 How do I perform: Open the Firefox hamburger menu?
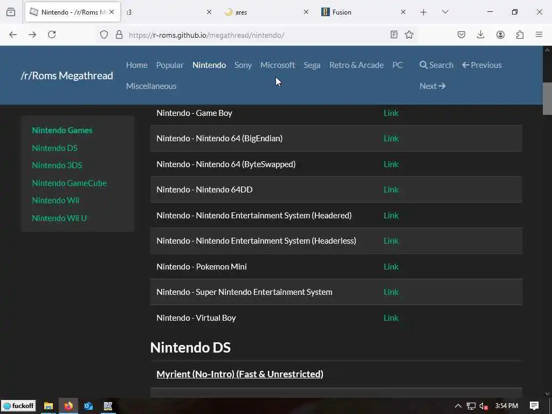coord(539,34)
